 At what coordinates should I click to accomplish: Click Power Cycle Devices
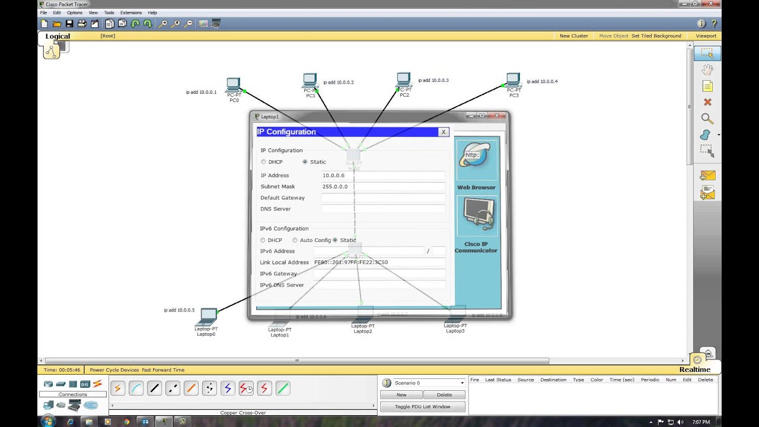click(114, 370)
